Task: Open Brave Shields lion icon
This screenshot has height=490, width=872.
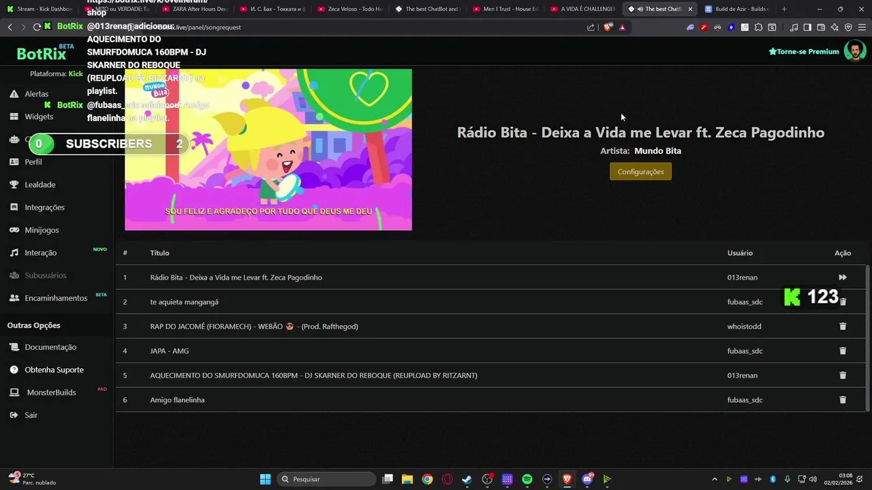Action: 608,27
